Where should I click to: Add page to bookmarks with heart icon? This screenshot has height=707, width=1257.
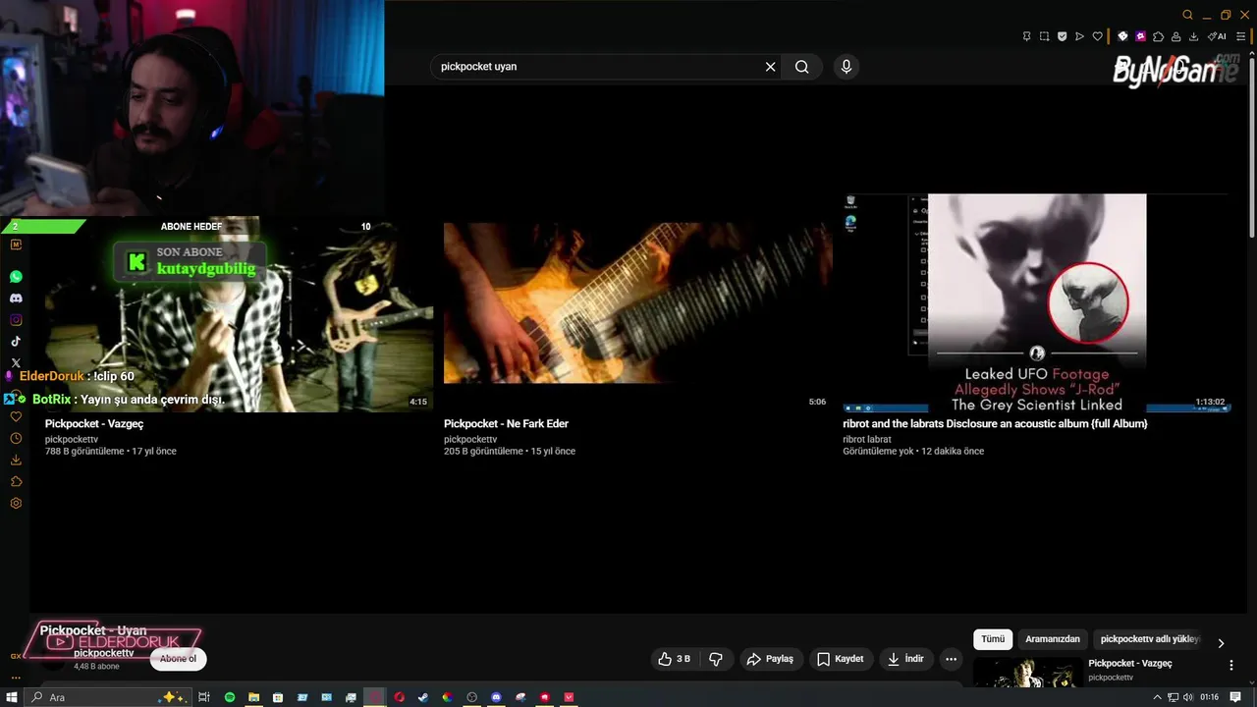pyautogui.click(x=1097, y=36)
